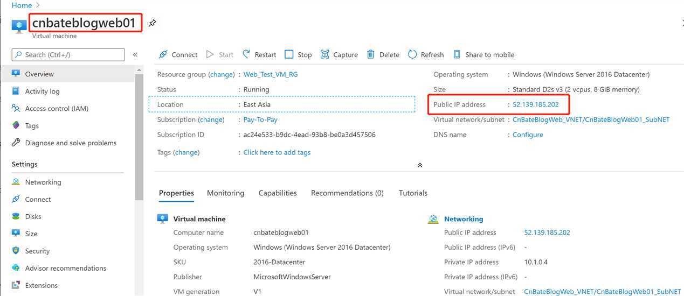
Task: Click the greyed-out Start button
Action: (220, 54)
